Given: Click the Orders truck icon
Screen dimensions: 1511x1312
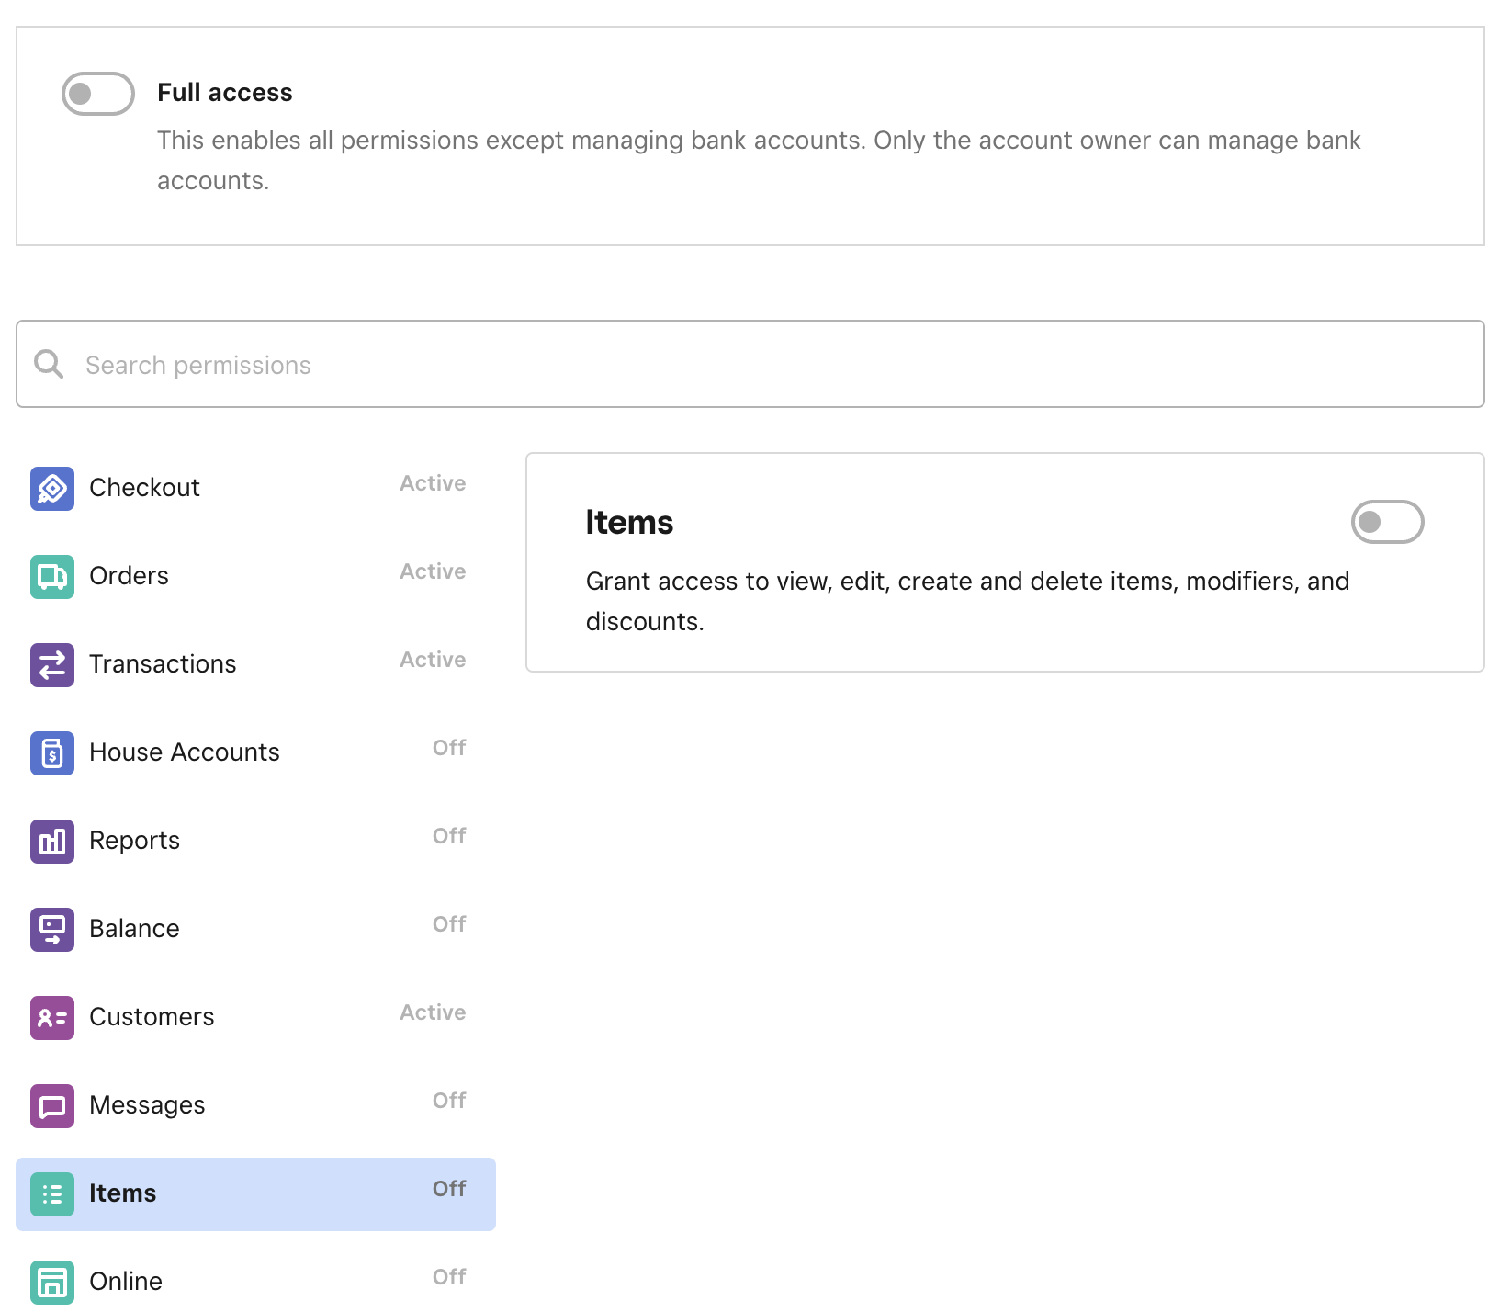Looking at the screenshot, I should [52, 576].
